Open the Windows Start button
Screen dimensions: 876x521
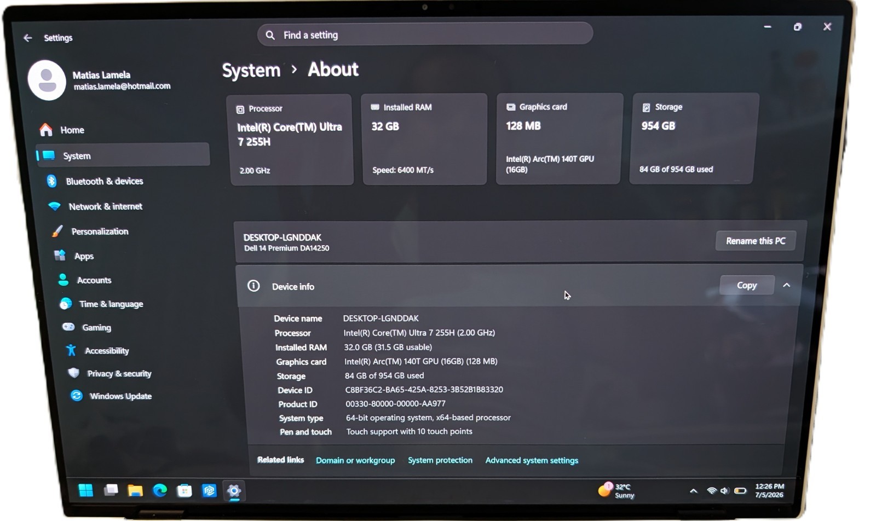[86, 490]
